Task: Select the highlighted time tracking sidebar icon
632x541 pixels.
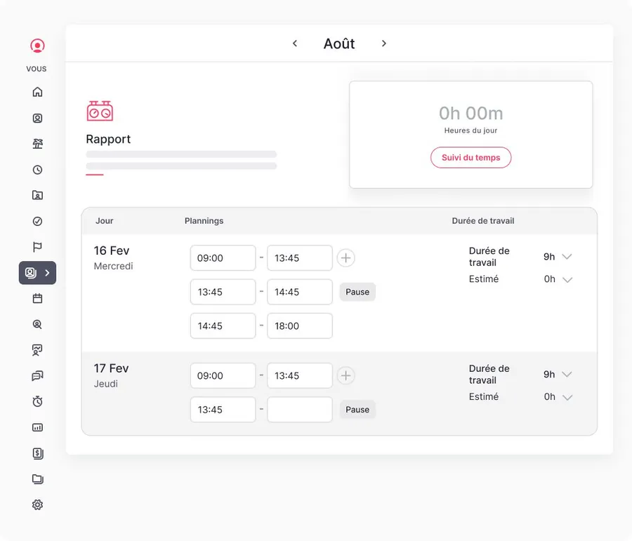Action: point(31,273)
